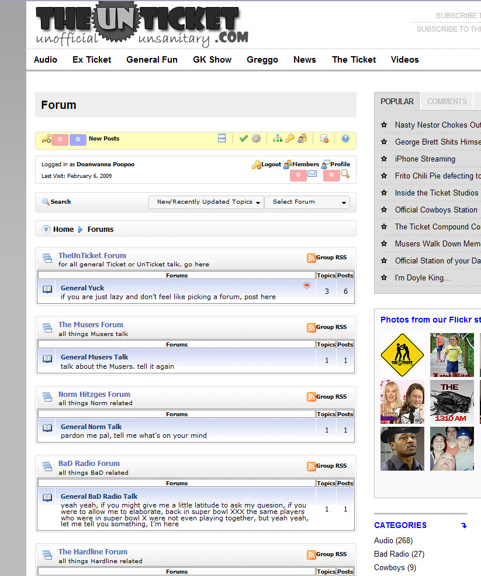481x576 pixels.
Task: Open the Profile link
Action: (340, 164)
